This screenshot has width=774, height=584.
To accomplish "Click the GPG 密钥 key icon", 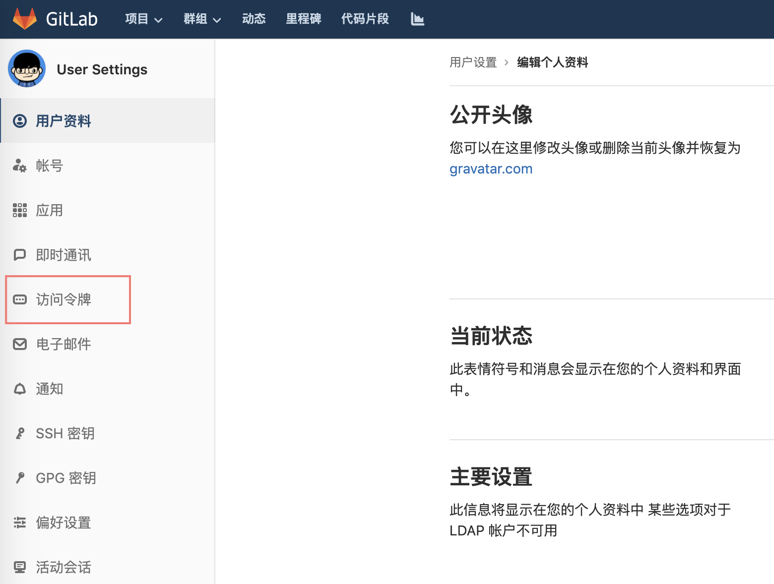I will click(x=19, y=478).
